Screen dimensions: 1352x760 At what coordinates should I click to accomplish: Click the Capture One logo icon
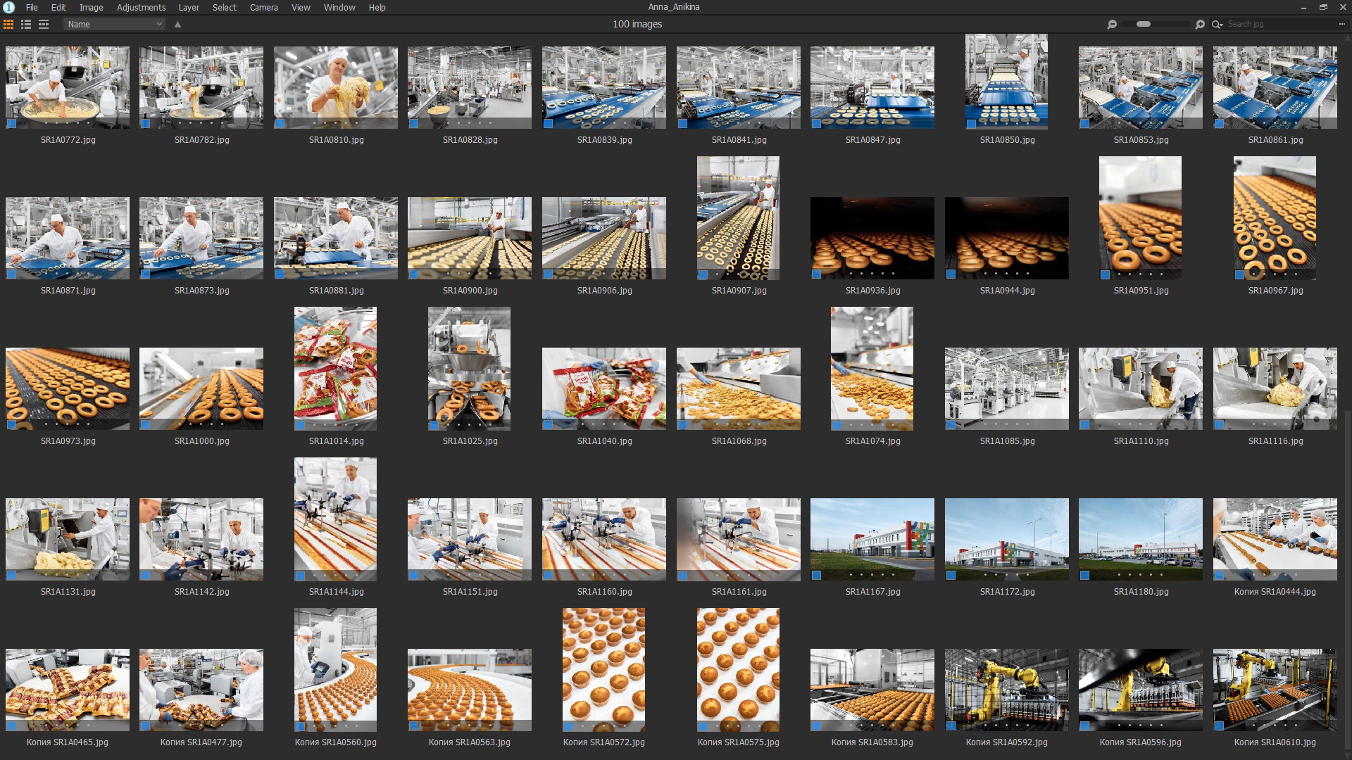pos(8,7)
